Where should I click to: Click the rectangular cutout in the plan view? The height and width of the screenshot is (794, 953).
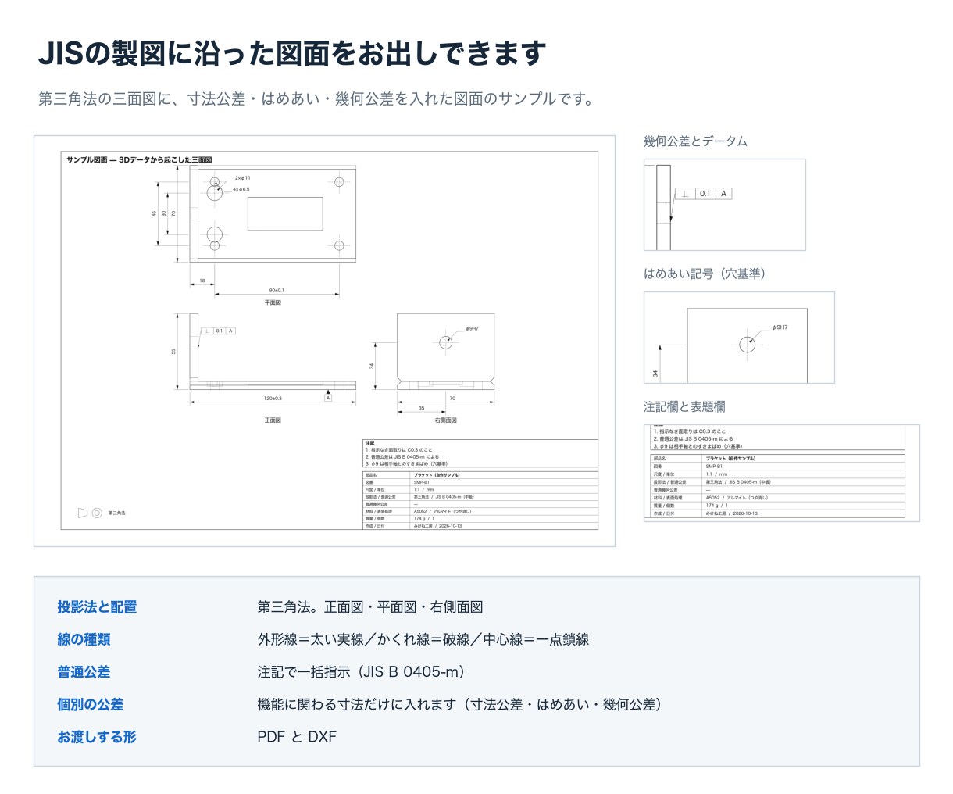(x=285, y=213)
